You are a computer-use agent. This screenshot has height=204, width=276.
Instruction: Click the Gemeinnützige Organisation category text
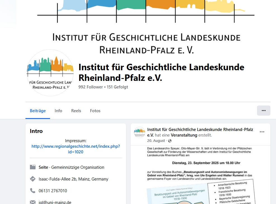pos(78,167)
